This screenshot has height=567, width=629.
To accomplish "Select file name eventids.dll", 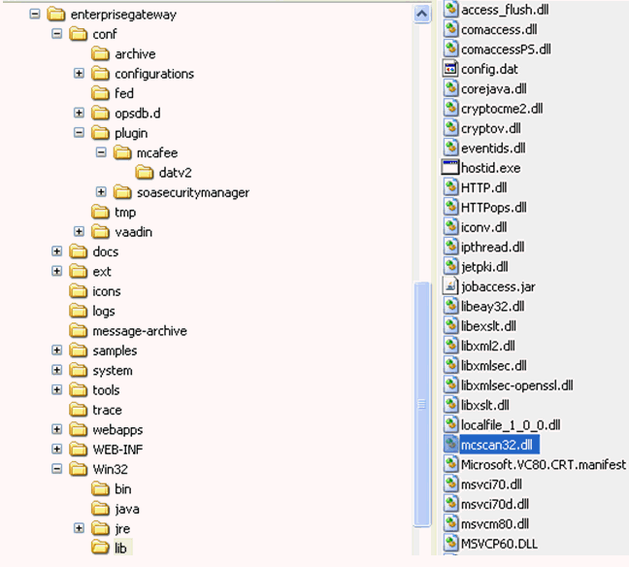I will (493, 149).
